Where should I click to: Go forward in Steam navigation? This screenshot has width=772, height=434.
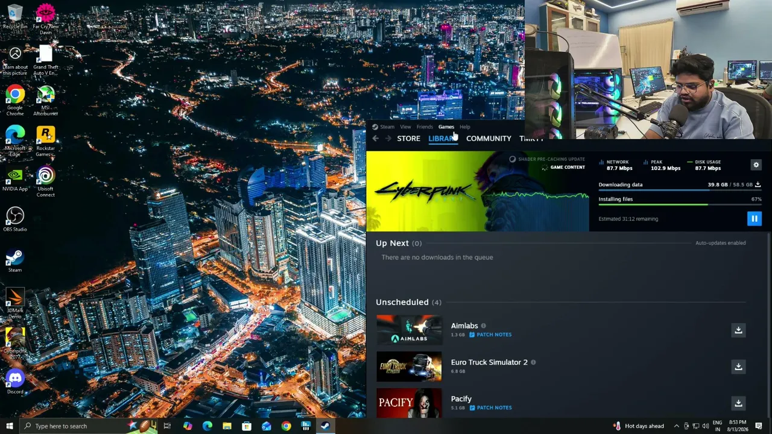coord(388,139)
